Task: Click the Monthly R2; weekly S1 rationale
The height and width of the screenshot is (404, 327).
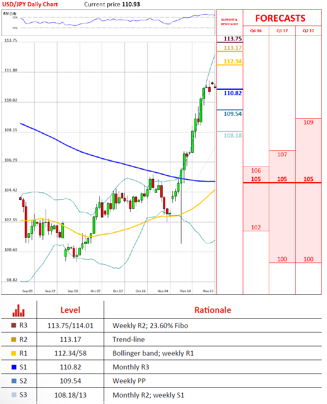Action: coord(148,395)
